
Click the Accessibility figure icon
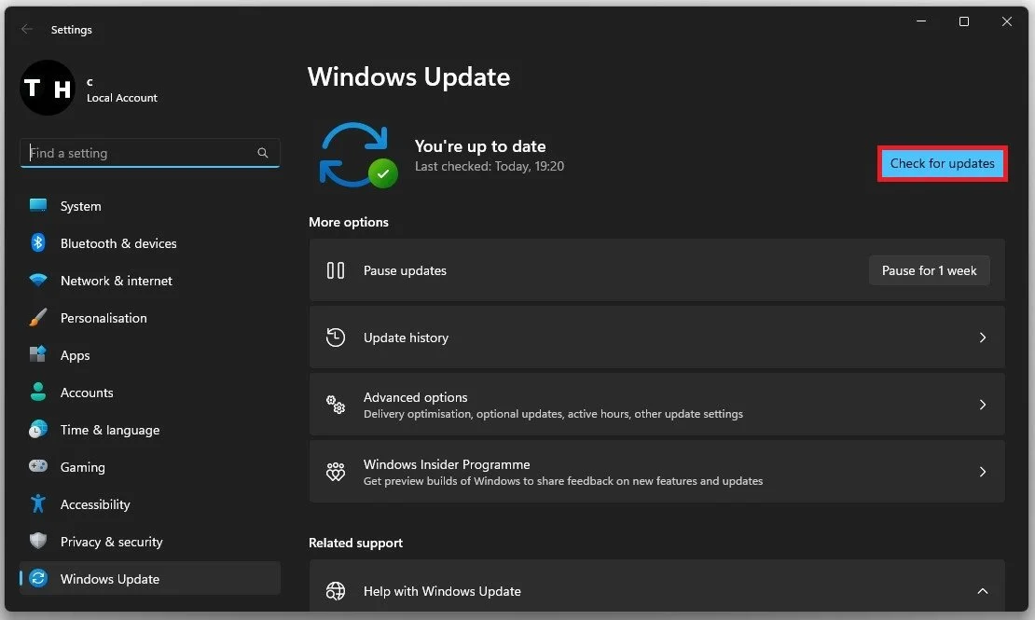38,503
